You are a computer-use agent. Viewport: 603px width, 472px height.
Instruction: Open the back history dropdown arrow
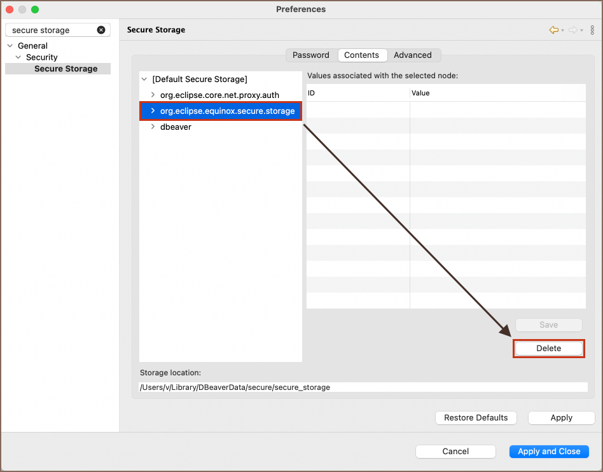pyautogui.click(x=562, y=31)
